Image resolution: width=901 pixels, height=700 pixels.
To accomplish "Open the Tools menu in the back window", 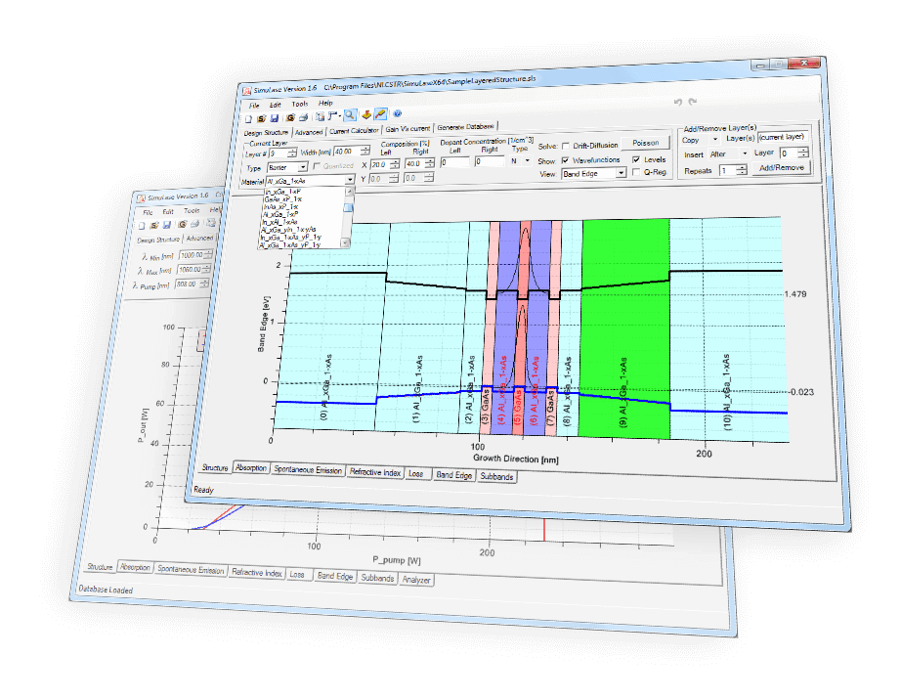I will pyautogui.click(x=192, y=211).
